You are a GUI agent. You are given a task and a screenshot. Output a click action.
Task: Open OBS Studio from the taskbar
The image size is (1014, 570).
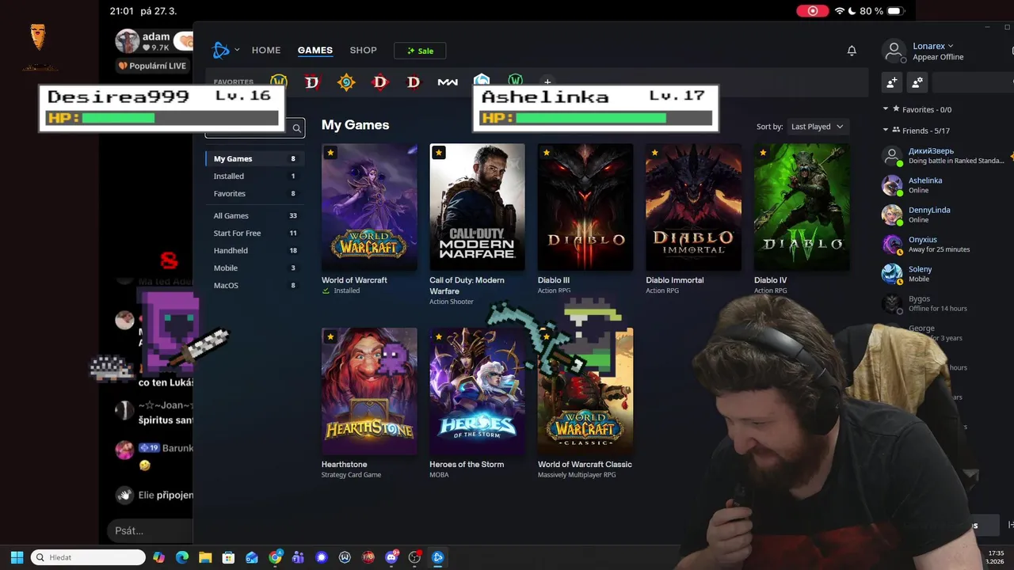414,557
